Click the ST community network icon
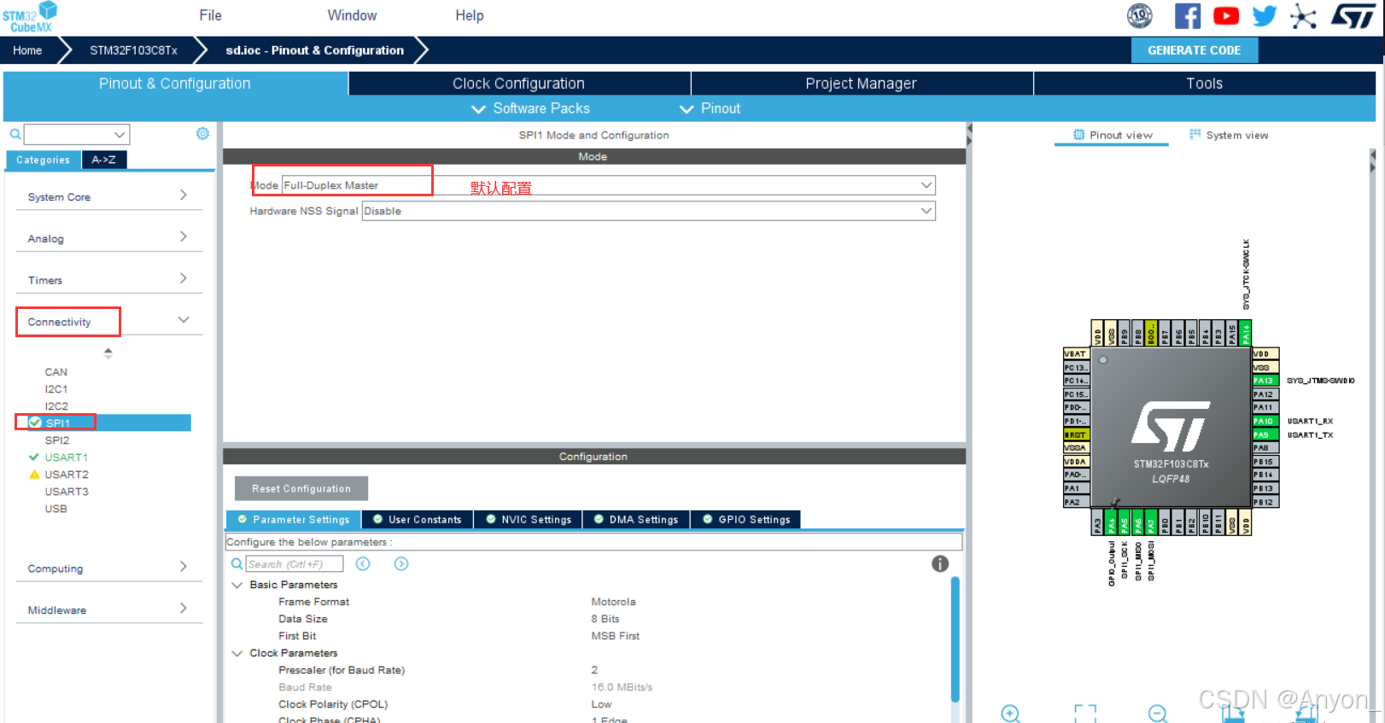The image size is (1385, 723). [x=1303, y=16]
